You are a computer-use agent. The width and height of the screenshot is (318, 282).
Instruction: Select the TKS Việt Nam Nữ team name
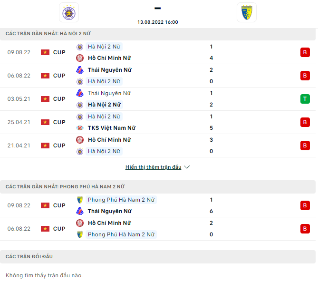pyautogui.click(x=111, y=128)
